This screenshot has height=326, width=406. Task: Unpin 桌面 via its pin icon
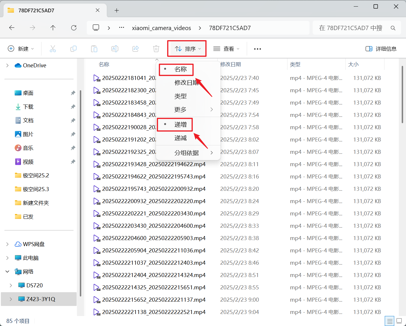click(73, 93)
